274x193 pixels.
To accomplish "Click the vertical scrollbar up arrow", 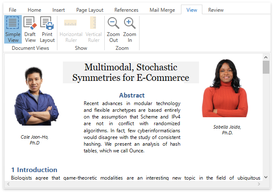I will (x=266, y=57).
